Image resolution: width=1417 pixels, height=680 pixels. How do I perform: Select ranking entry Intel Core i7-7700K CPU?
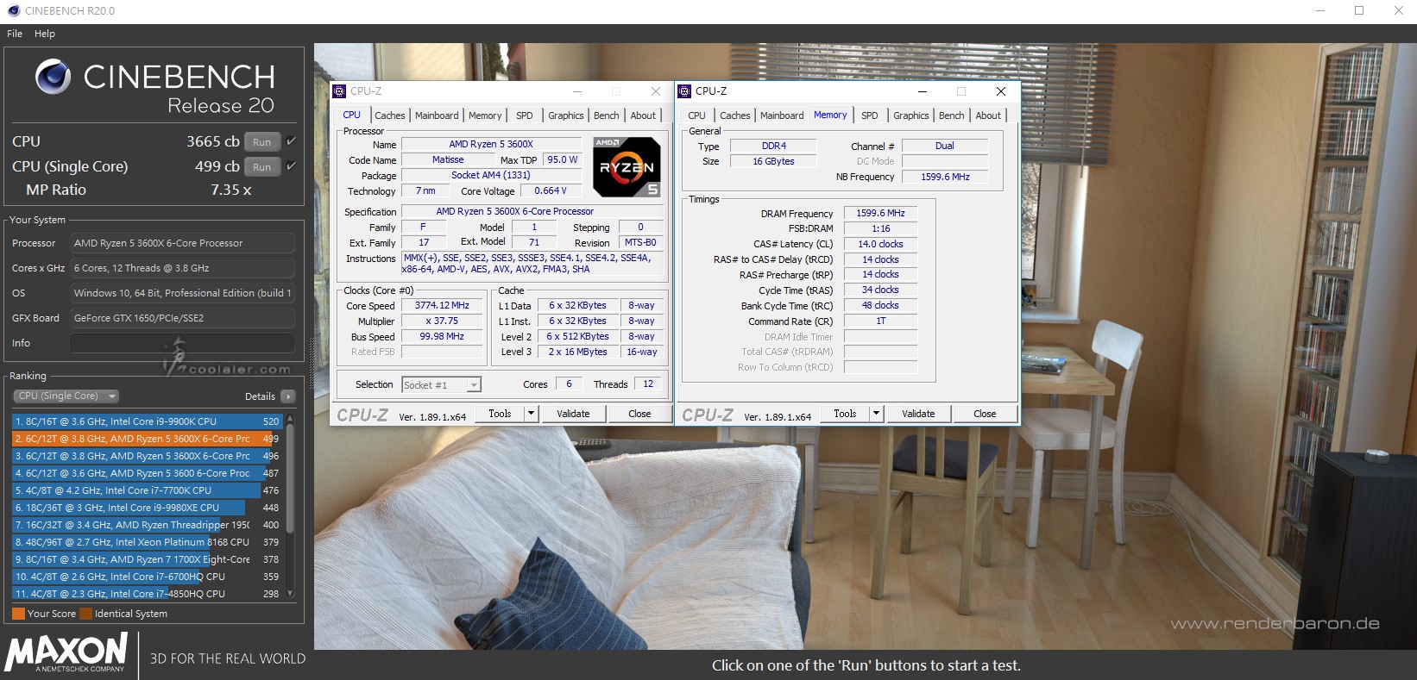[x=148, y=490]
